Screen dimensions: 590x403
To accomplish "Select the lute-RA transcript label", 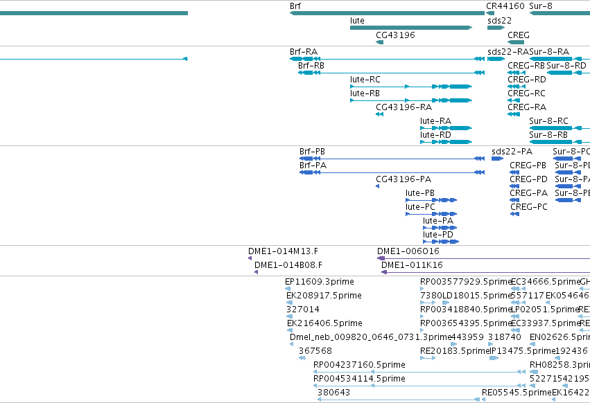I will (x=435, y=121).
